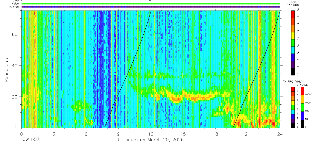Click the red top segment of power colorbar
This screenshot has width=315, height=145.
coord(293,14)
